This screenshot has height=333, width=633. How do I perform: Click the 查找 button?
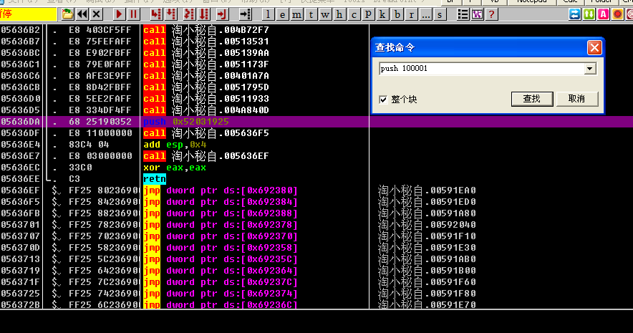(532, 99)
